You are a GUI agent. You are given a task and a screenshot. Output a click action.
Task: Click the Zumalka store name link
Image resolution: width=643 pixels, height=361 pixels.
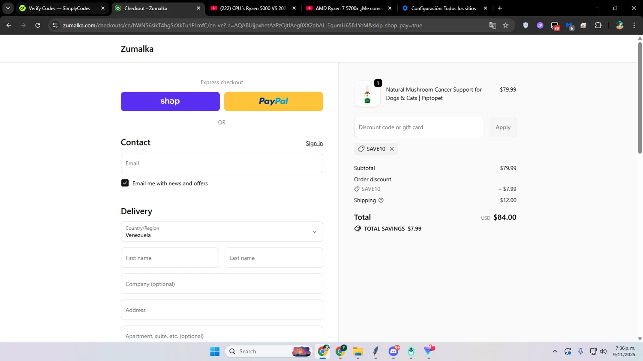[137, 49]
